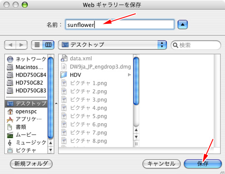Image resolution: width=225 pixels, height=174 pixels.
Task: Click the file list scroll-down arrow
Action: pyautogui.click(x=136, y=137)
